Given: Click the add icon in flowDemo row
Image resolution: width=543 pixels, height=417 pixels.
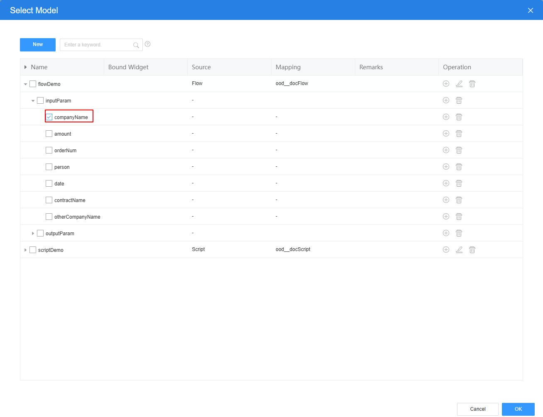Looking at the screenshot, I should (446, 83).
